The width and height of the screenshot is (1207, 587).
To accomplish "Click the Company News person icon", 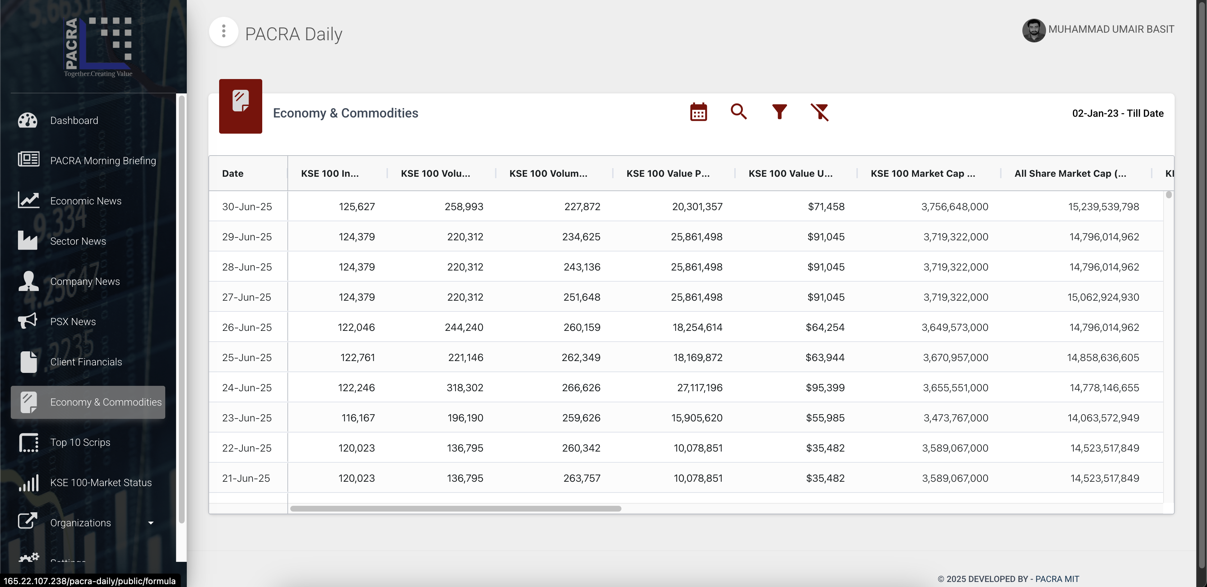I will click(x=28, y=281).
